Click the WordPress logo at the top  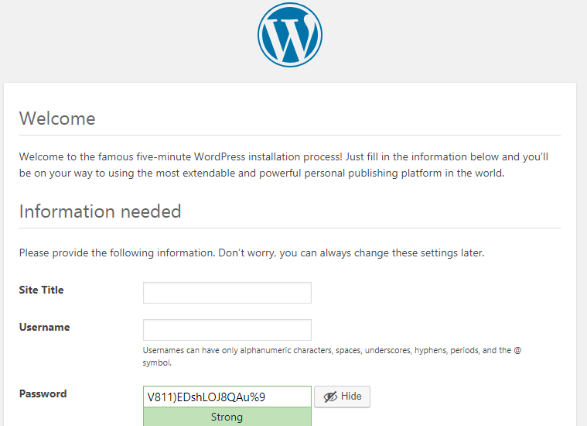290,35
